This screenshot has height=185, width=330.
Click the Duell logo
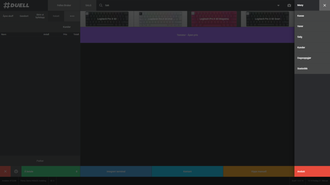(16, 5)
